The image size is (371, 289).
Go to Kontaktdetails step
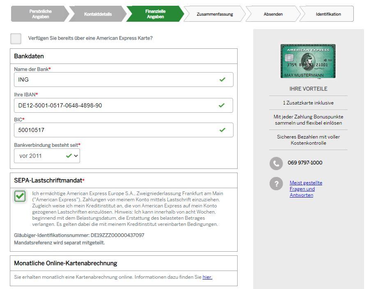click(98, 14)
